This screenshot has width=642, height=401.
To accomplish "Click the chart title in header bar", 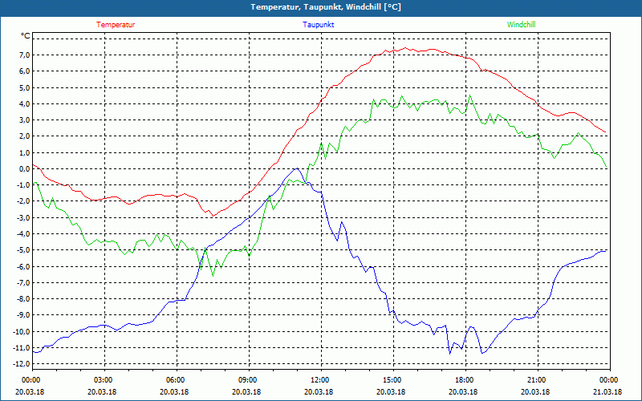I will [326, 7].
